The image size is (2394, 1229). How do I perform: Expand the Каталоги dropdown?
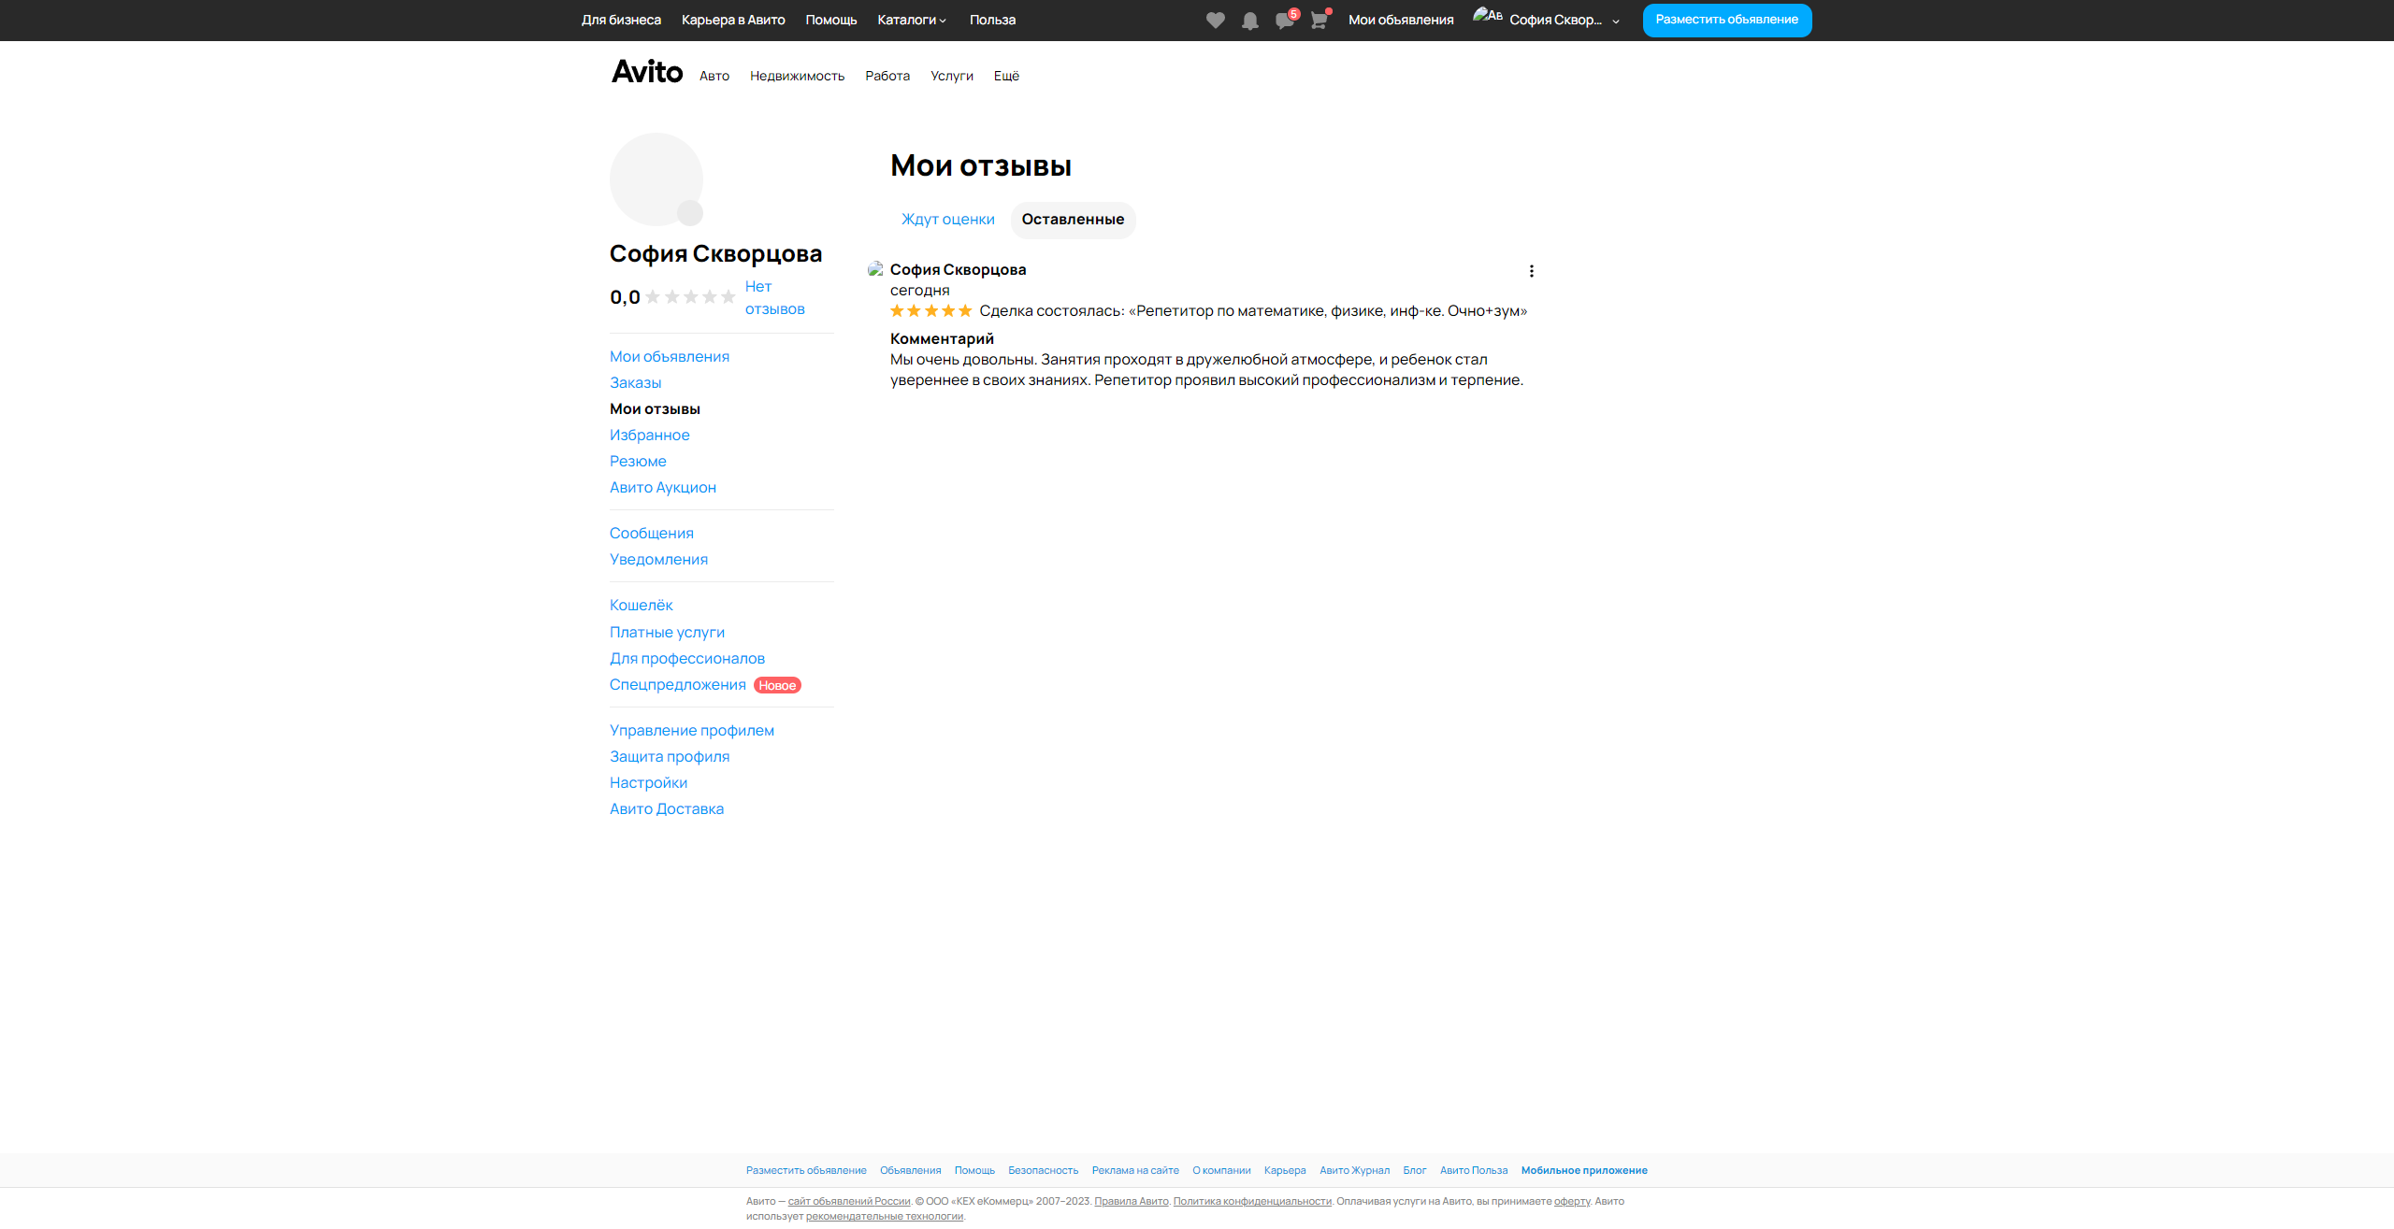click(912, 20)
